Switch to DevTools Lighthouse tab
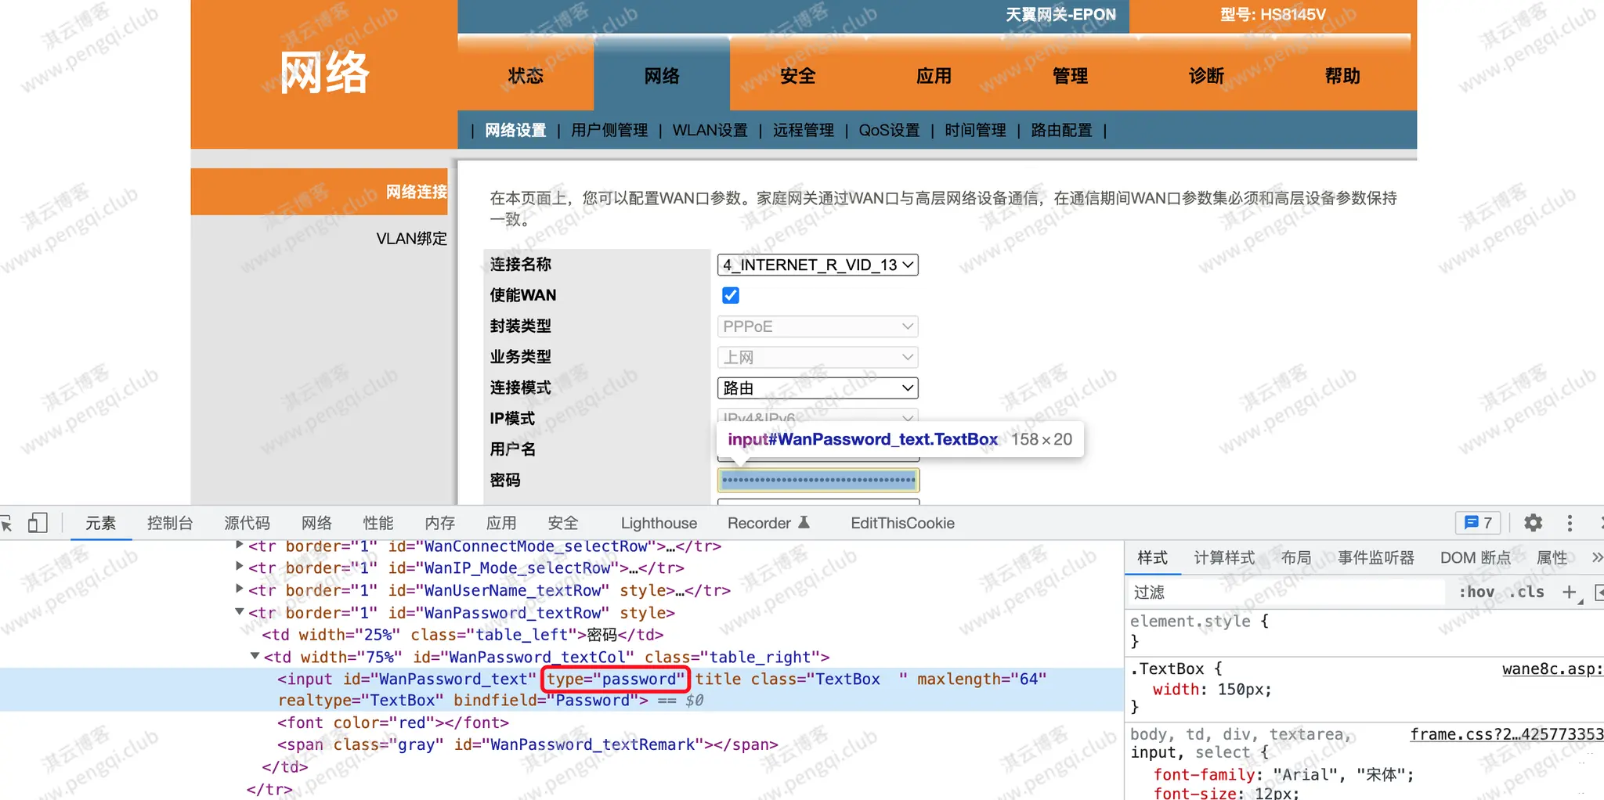 point(659,523)
